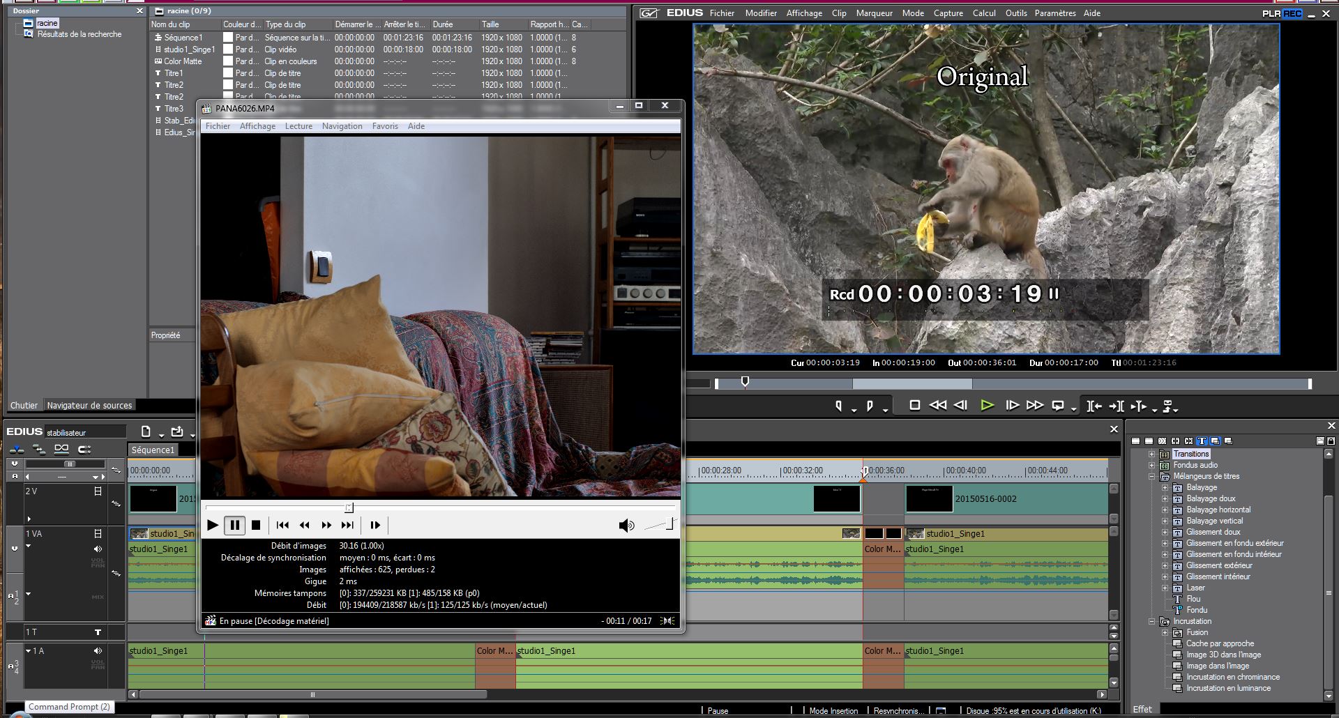Mute audio on track 1 VA
The height and width of the screenshot is (718, 1339).
(x=98, y=549)
